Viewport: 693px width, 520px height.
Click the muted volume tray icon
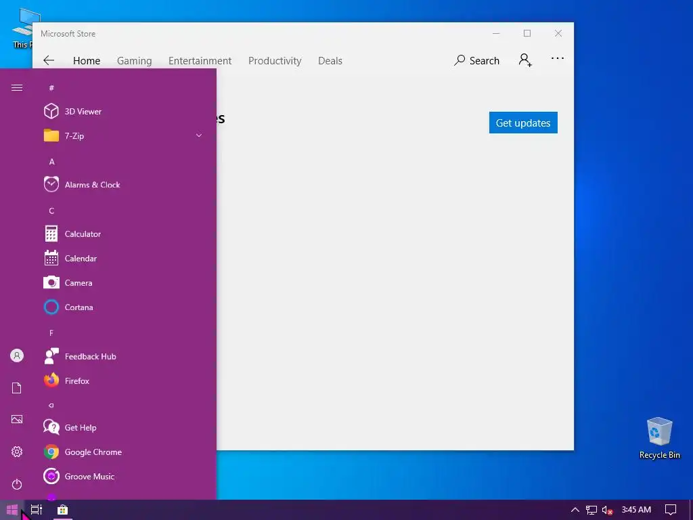607,510
